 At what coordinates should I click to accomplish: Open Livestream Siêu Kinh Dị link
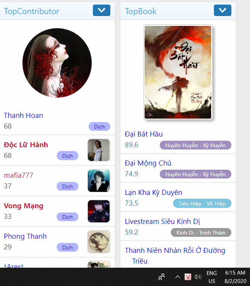tap(162, 222)
